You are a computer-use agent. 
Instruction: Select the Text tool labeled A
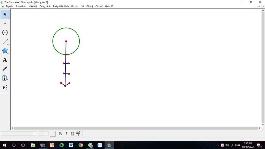point(5,60)
